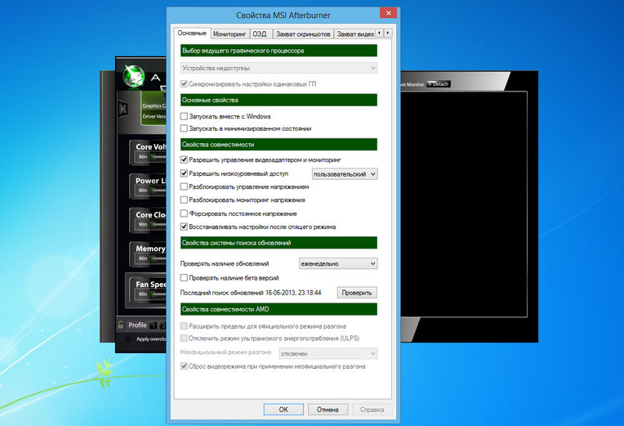
Task: Open the Устройства недоступны GPU dropdown
Action: pyautogui.click(x=279, y=68)
